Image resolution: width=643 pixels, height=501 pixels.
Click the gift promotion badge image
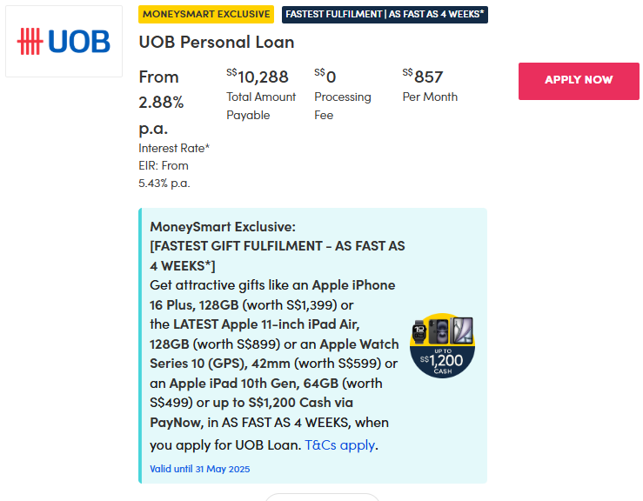point(442,345)
